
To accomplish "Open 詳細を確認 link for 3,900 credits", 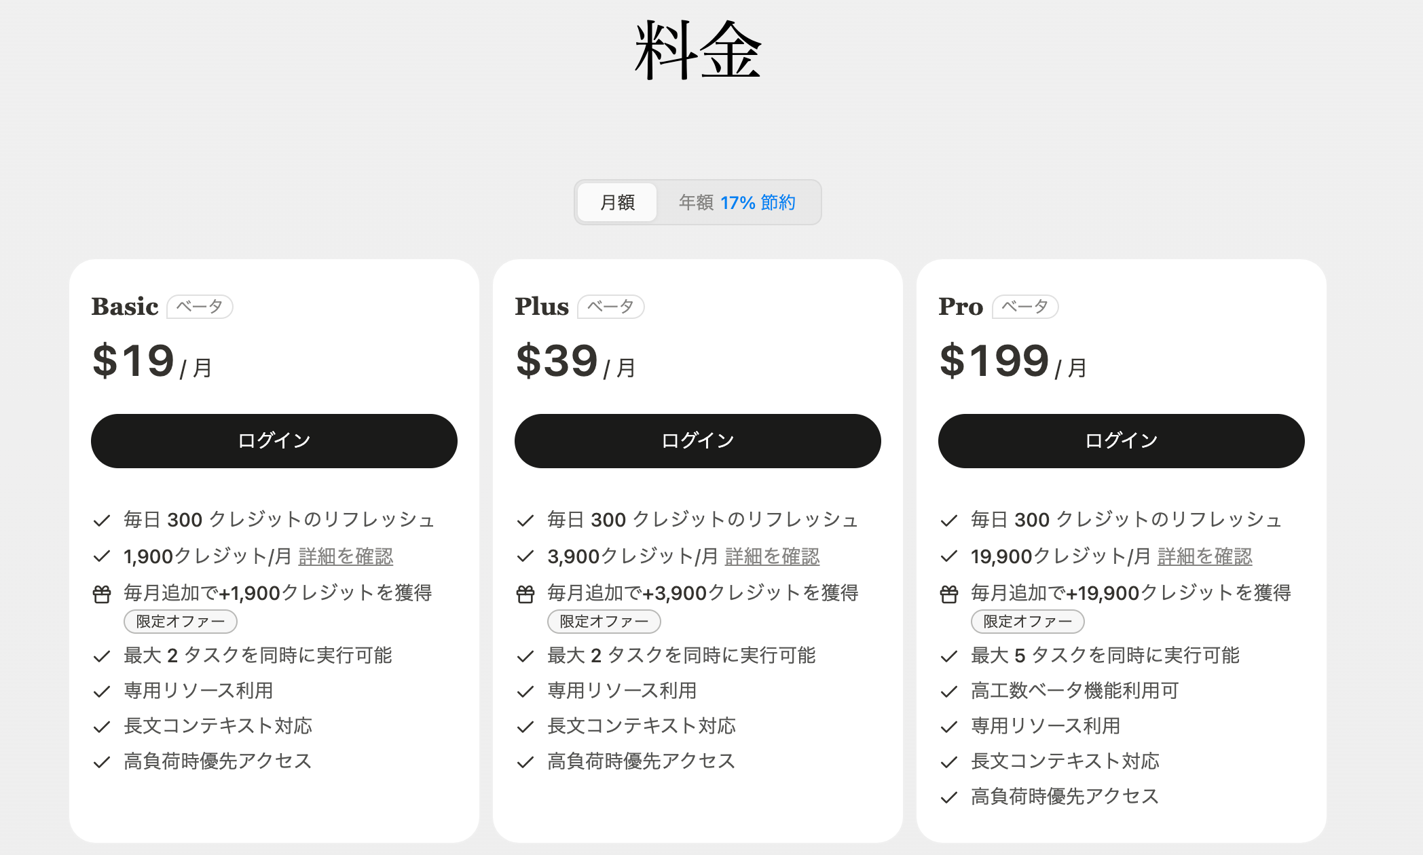I will 773,556.
